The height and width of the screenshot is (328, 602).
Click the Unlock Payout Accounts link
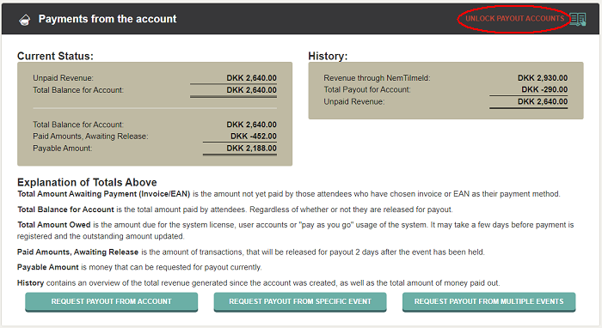(x=514, y=18)
